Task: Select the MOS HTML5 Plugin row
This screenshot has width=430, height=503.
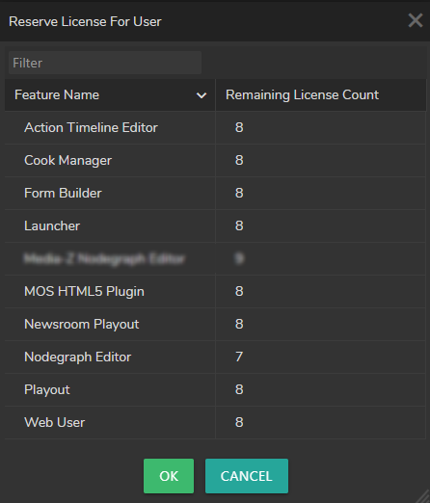Action: (215, 292)
